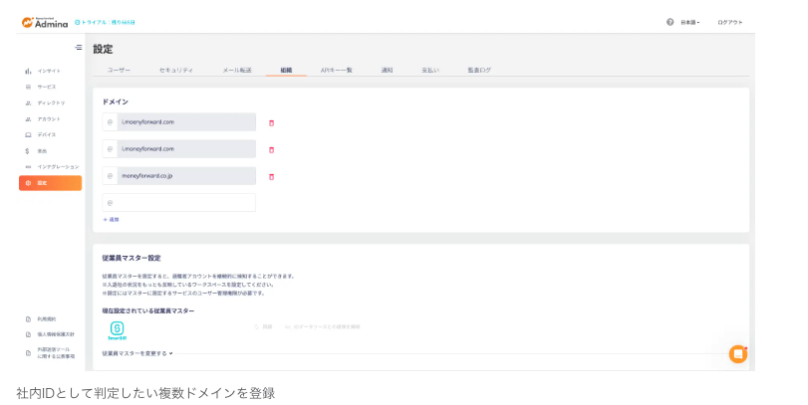Click IDデータソースとの連携を解除
This screenshot has height=405, width=808.
tap(323, 326)
